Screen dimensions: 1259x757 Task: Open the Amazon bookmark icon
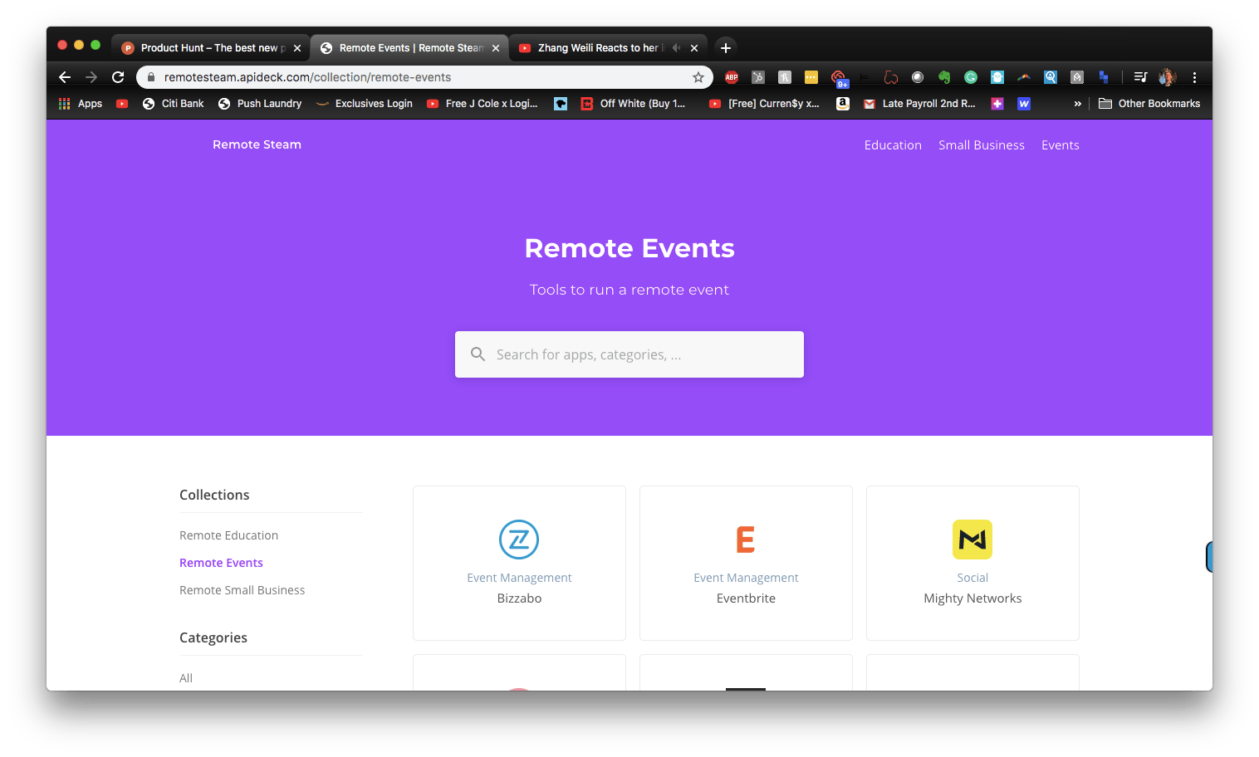[843, 104]
